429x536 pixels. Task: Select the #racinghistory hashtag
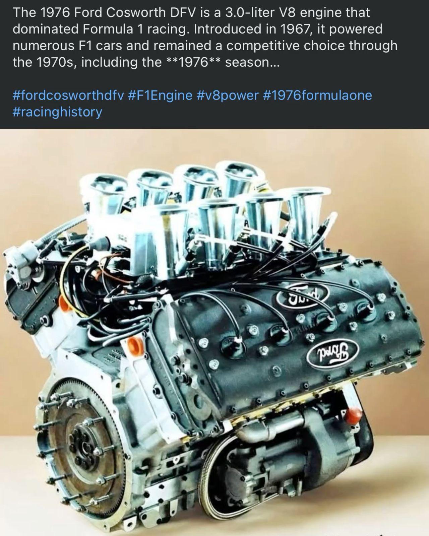coord(57,112)
